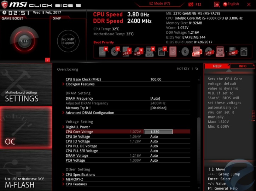This screenshot has width=256, height=191.
Task: Click the clock icon next to the time
Action: click(x=5, y=13)
